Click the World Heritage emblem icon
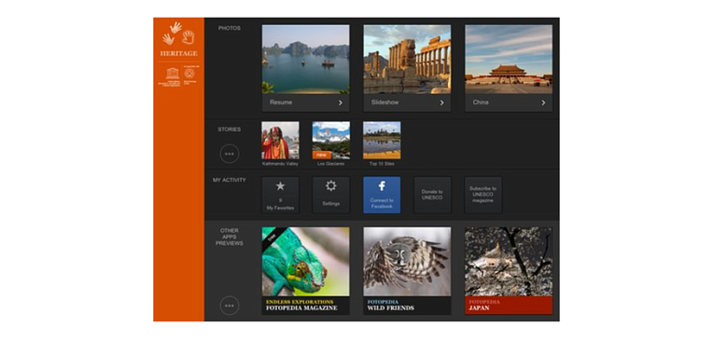713x339 pixels. point(189,73)
